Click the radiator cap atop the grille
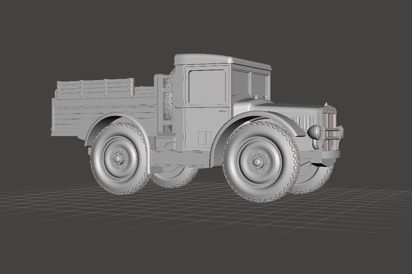 (326, 104)
